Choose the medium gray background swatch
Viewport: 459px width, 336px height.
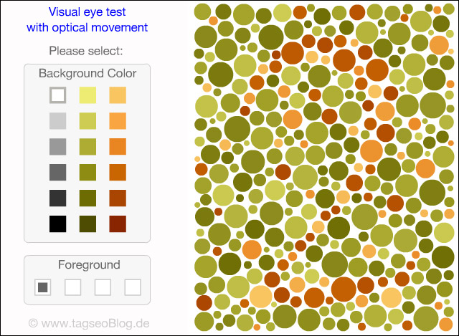[x=58, y=146]
